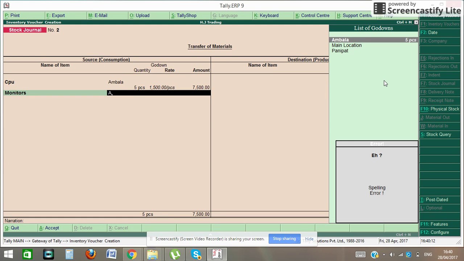Click the Monitors item name
Screen dimensions: 464x261
pos(15,93)
